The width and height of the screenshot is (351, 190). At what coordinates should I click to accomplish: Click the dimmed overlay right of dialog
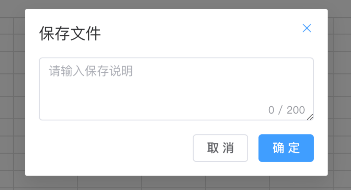click(339, 94)
